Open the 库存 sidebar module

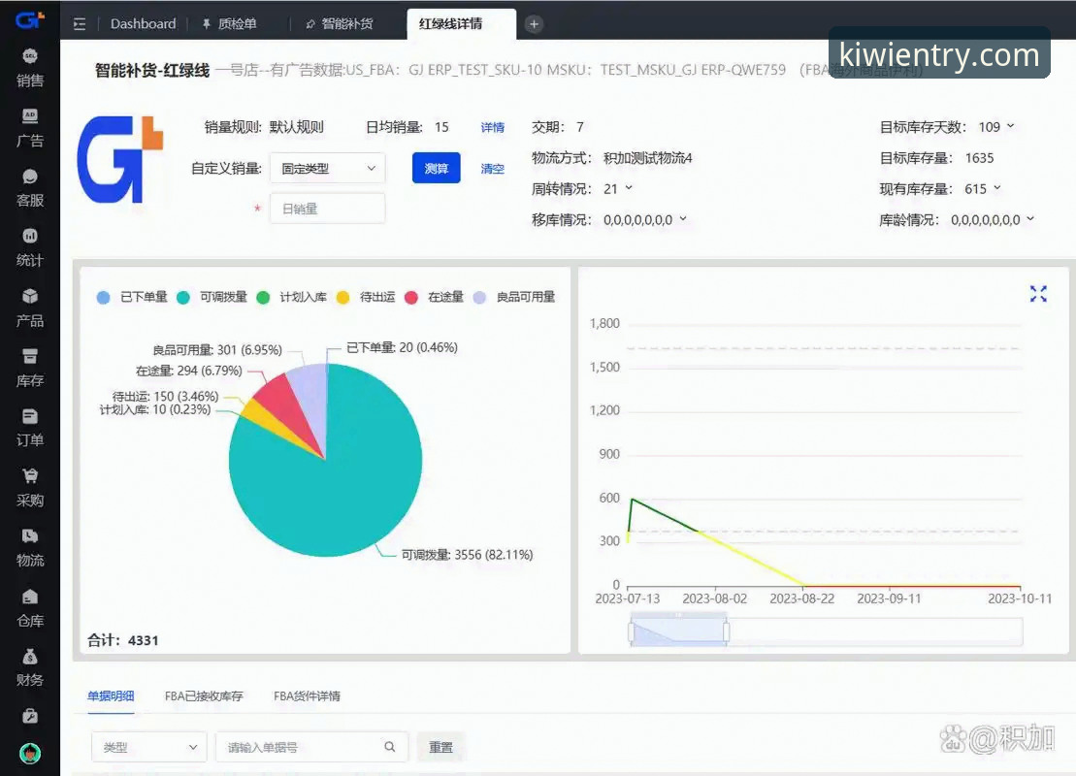pos(29,368)
